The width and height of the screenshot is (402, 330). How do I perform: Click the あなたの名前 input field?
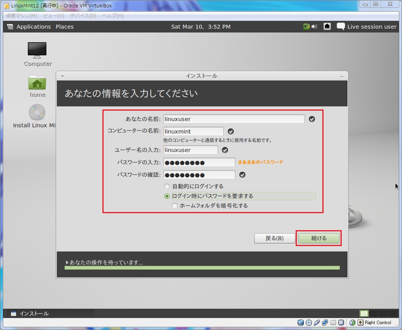(x=234, y=119)
